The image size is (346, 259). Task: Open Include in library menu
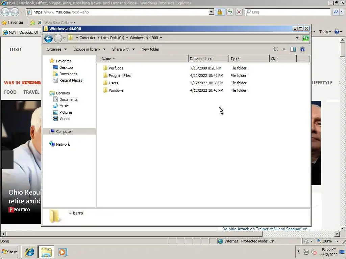[x=89, y=49]
